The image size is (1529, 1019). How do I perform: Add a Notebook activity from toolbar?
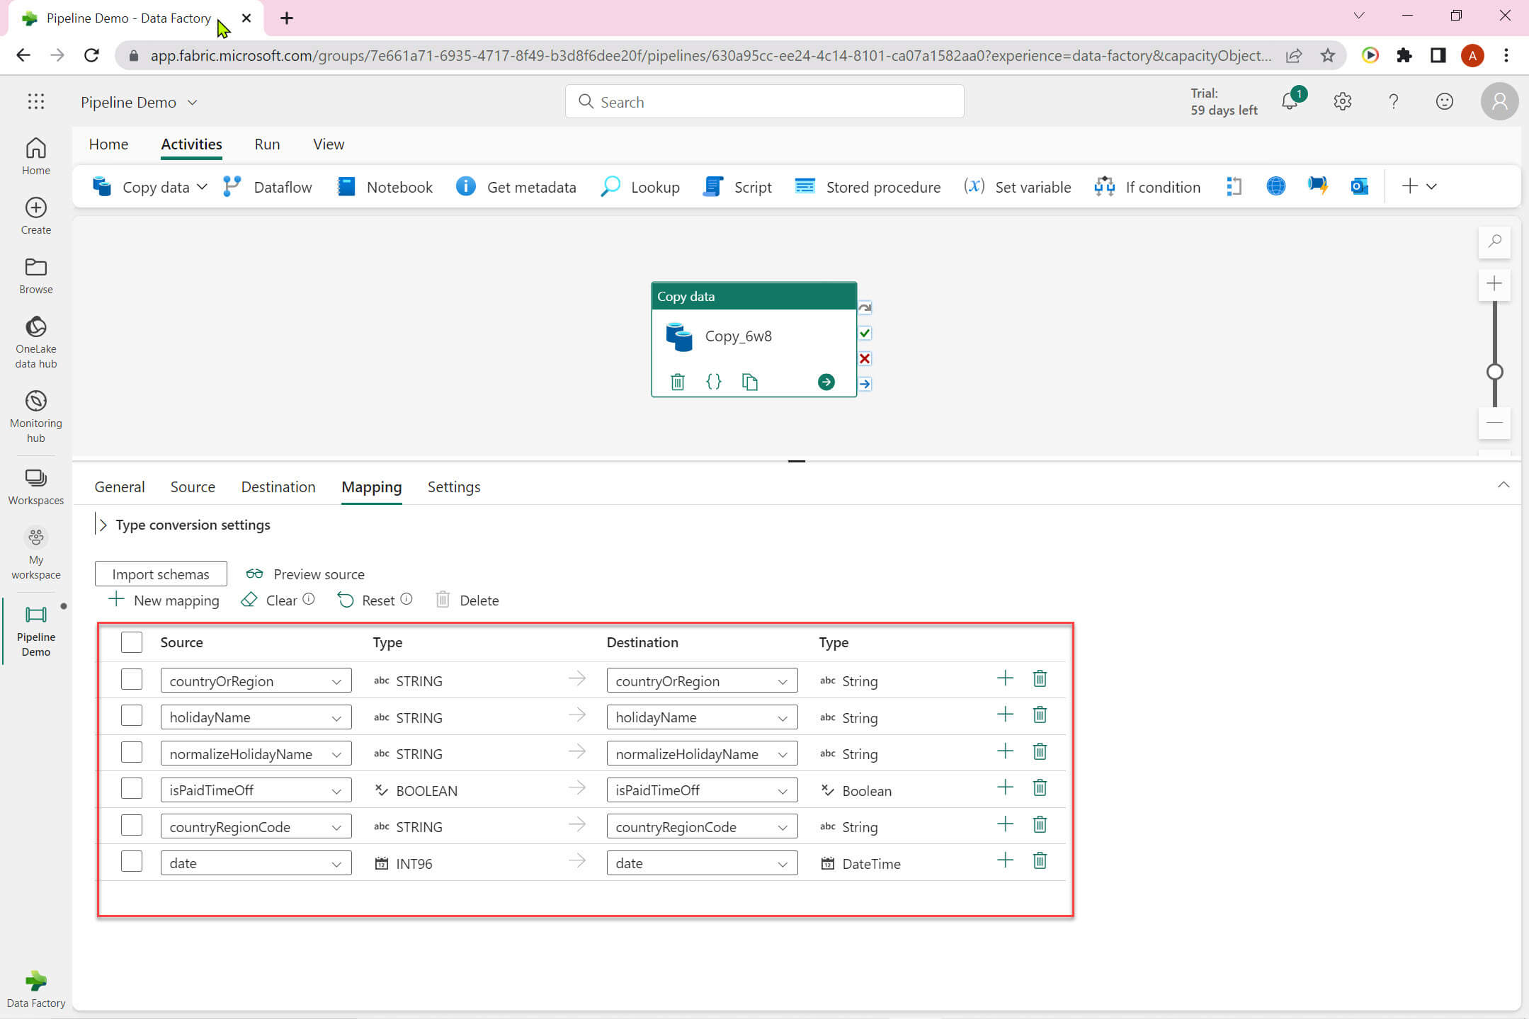385,186
